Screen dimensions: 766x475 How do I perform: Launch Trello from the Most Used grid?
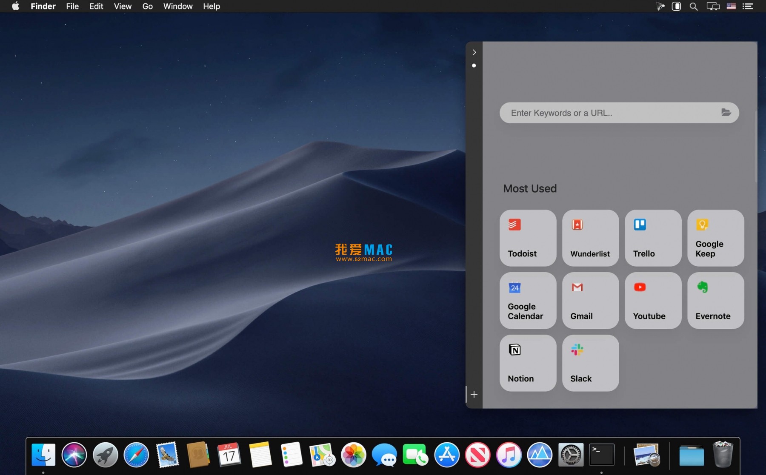653,237
